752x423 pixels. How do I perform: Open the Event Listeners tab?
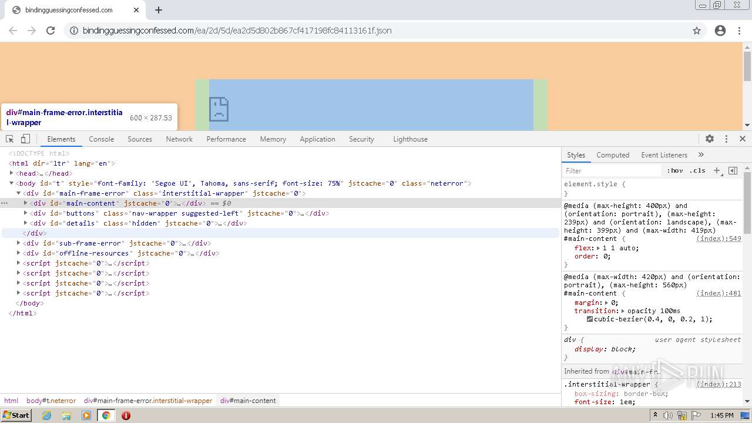[664, 155]
